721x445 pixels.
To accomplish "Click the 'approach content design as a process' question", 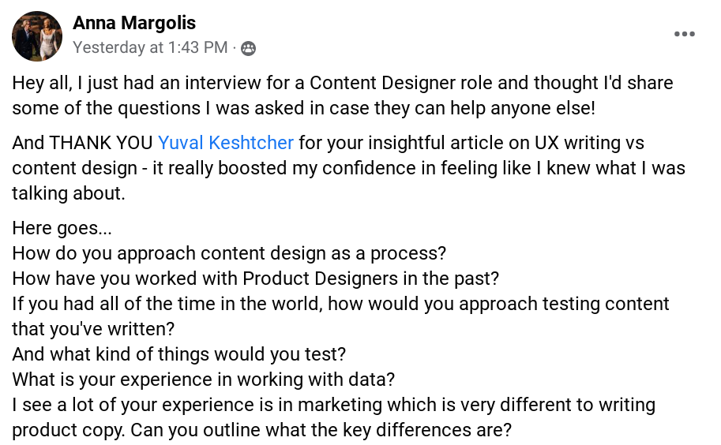I will pos(229,253).
